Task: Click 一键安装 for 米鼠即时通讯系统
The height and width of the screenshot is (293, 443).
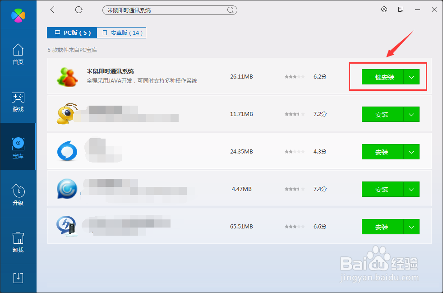Action: 383,77
